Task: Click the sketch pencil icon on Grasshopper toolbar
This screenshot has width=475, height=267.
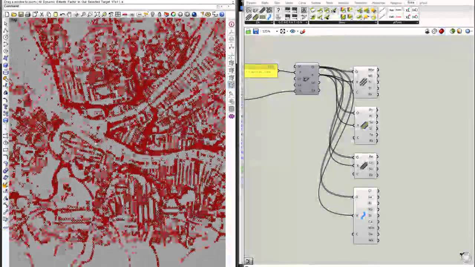Action: 302,32
